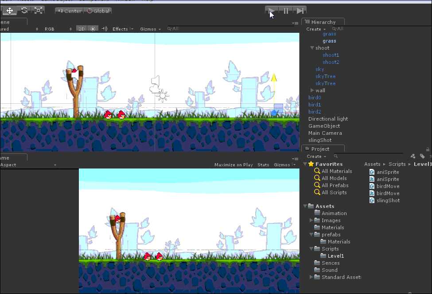This screenshot has width=432, height=294.
Task: Open the Effects dropdown in Scene view
Action: pyautogui.click(x=123, y=29)
